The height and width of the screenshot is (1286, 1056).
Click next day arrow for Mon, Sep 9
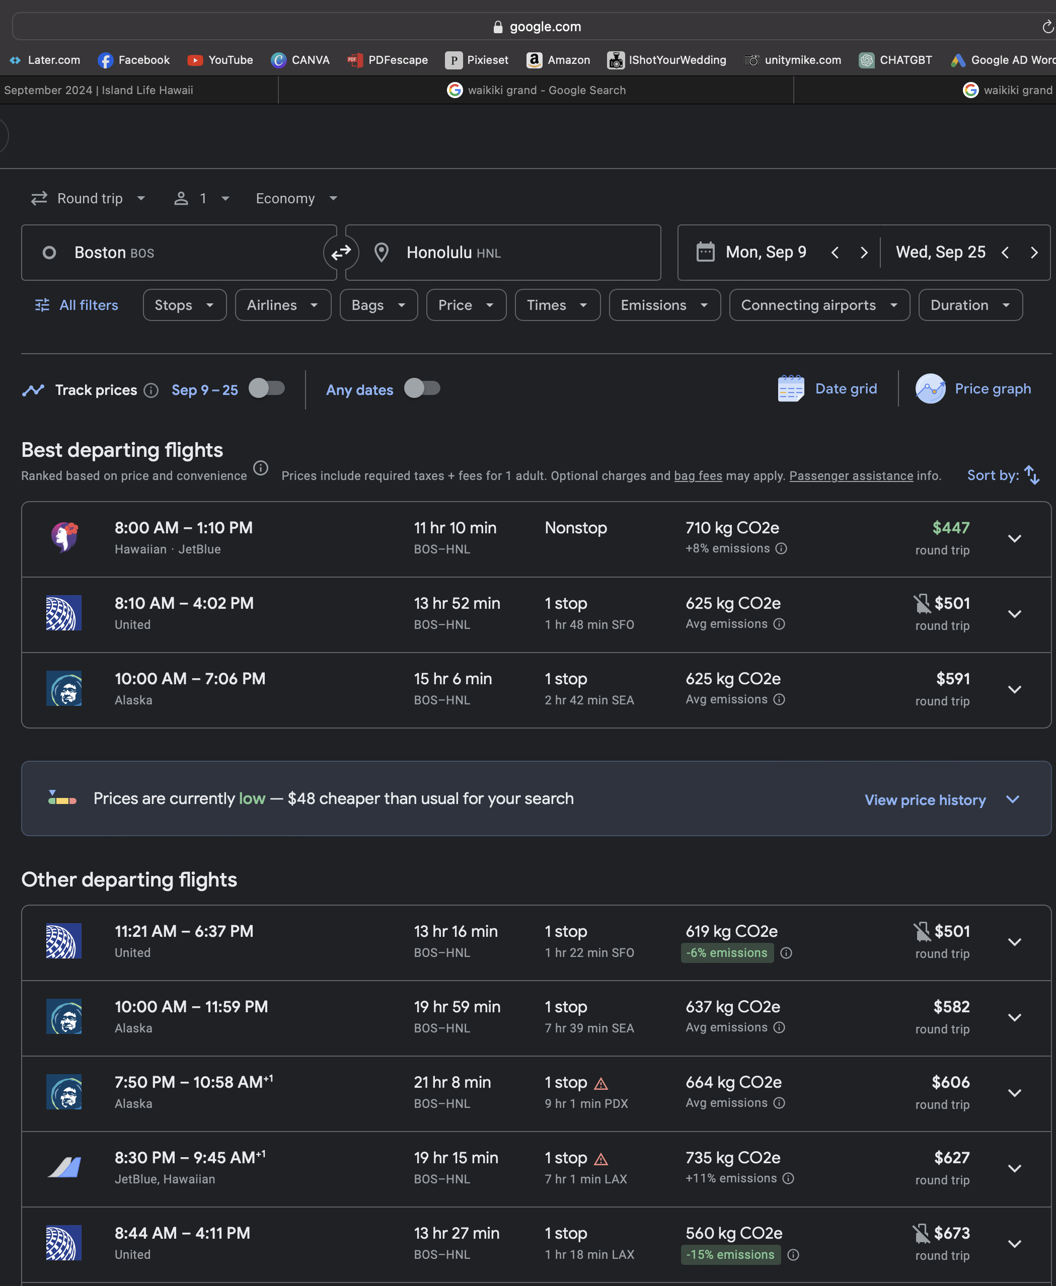pyautogui.click(x=864, y=253)
